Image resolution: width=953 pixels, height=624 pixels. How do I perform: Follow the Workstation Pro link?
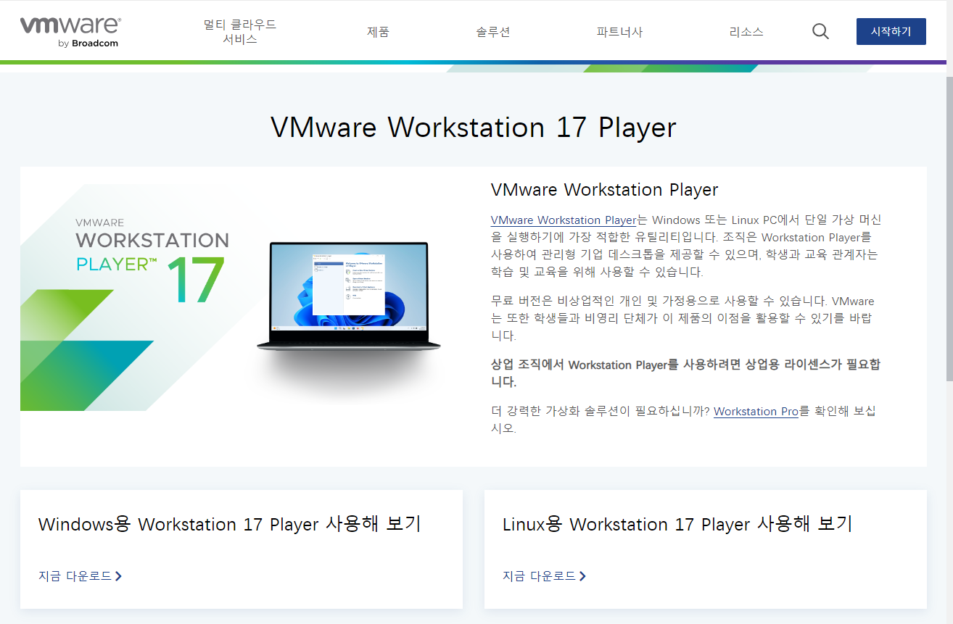pos(756,411)
